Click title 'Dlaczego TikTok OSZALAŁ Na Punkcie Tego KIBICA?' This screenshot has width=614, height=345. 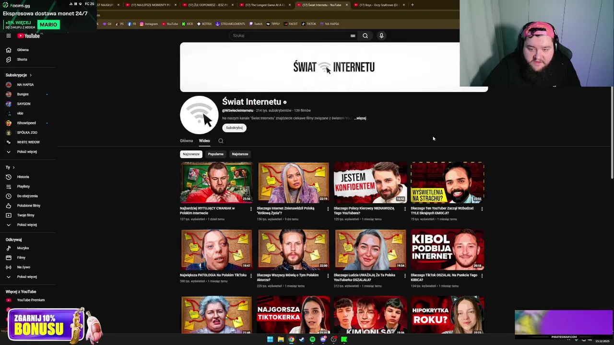tap(444, 277)
